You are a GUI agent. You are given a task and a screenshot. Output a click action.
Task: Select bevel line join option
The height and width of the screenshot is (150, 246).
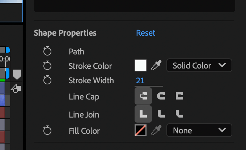(179, 114)
